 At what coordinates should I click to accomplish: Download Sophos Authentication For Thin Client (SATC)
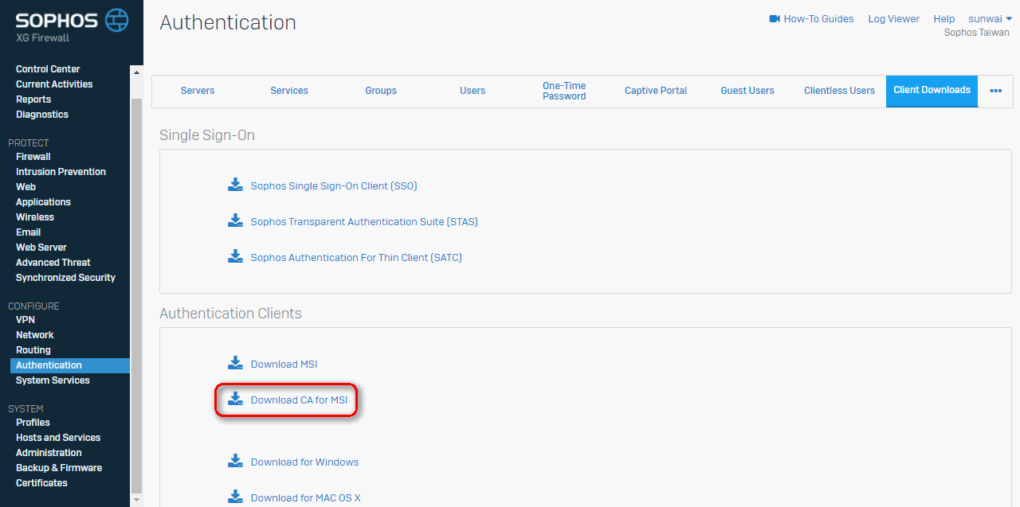[x=356, y=258]
